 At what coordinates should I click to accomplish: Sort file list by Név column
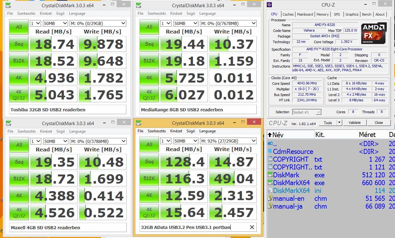point(291,135)
